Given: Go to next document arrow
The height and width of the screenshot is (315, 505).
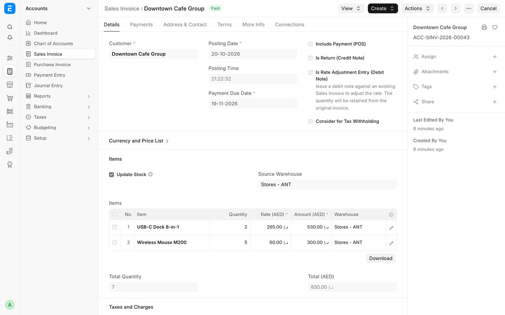Looking at the screenshot, I should click(x=456, y=8).
